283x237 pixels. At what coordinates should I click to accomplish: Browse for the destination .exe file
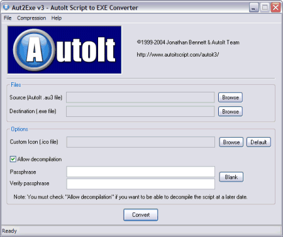coord(230,111)
